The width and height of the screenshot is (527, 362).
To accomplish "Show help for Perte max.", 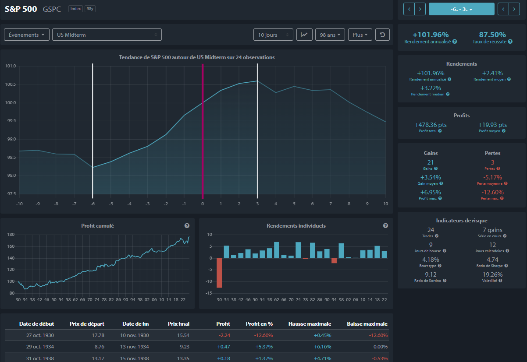I will (x=502, y=198).
